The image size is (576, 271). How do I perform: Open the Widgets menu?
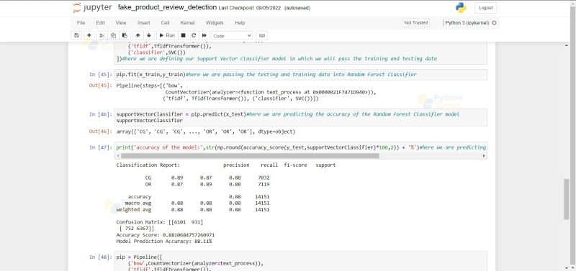215,23
